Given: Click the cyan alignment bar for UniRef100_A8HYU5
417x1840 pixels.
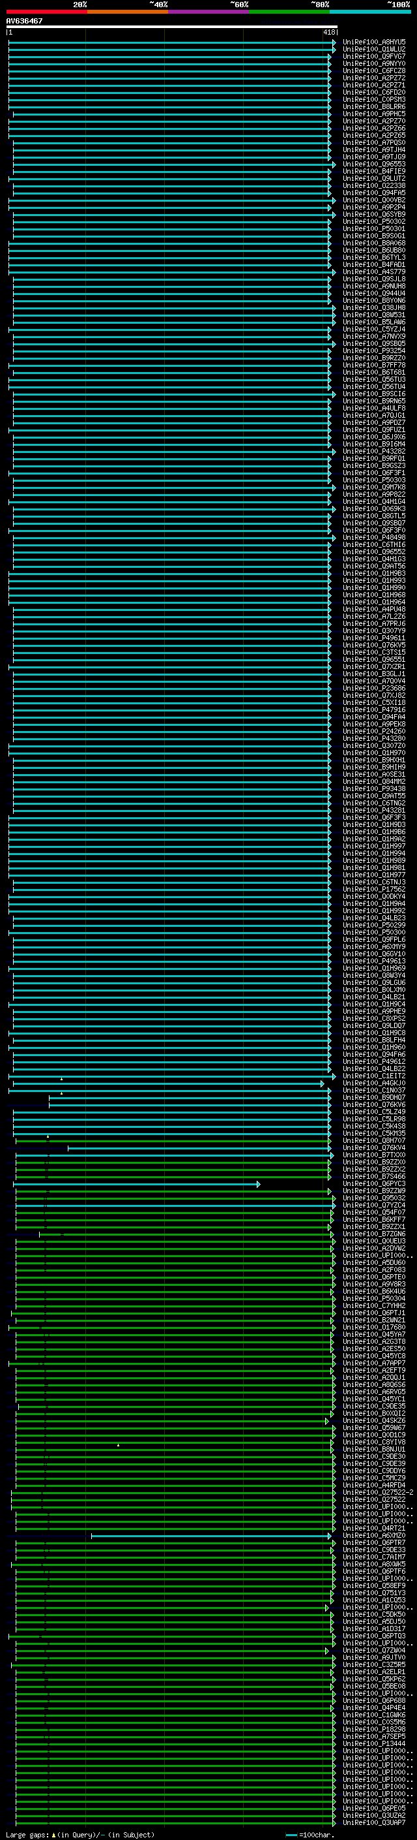Looking at the screenshot, I should tap(171, 42).
